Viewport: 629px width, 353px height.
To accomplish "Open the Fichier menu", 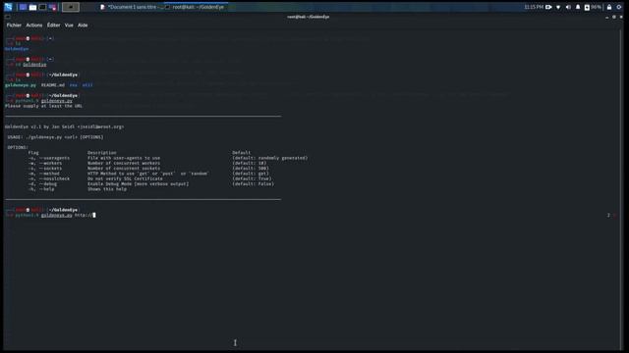I will tap(14, 25).
